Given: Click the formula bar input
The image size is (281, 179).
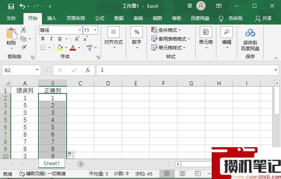Looking at the screenshot, I should (x=185, y=70).
